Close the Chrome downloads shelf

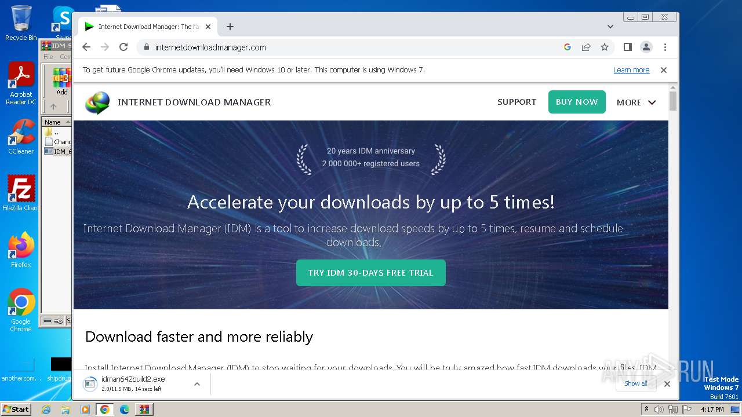point(667,384)
